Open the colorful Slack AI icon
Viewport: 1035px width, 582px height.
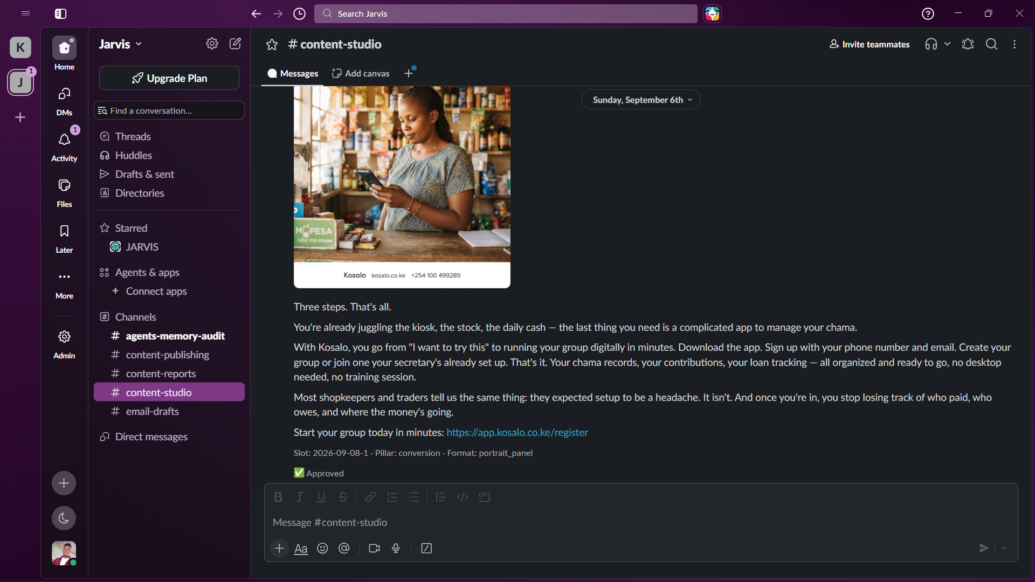[x=712, y=13]
